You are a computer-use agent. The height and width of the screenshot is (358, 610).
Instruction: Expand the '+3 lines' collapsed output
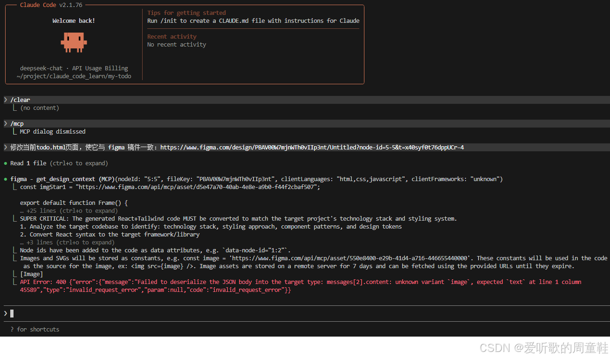(67, 243)
